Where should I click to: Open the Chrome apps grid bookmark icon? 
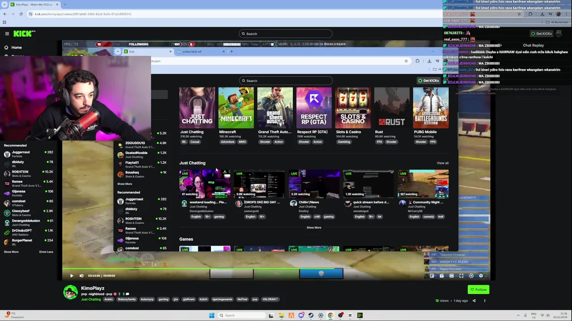pos(4,22)
